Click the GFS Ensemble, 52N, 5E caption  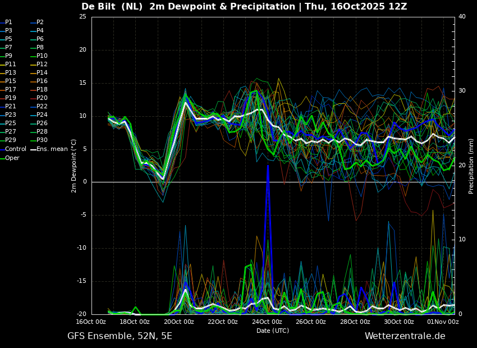pos(120,336)
